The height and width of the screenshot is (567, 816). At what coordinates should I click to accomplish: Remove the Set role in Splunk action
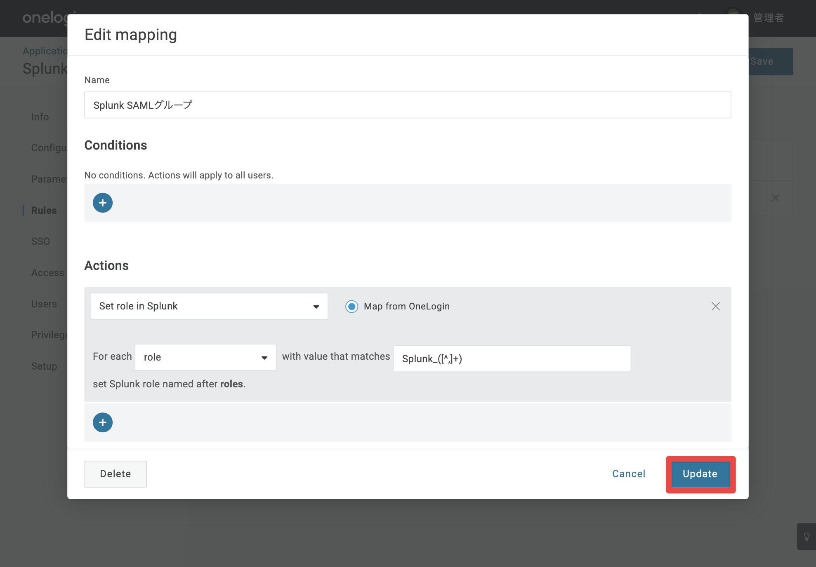tap(716, 306)
